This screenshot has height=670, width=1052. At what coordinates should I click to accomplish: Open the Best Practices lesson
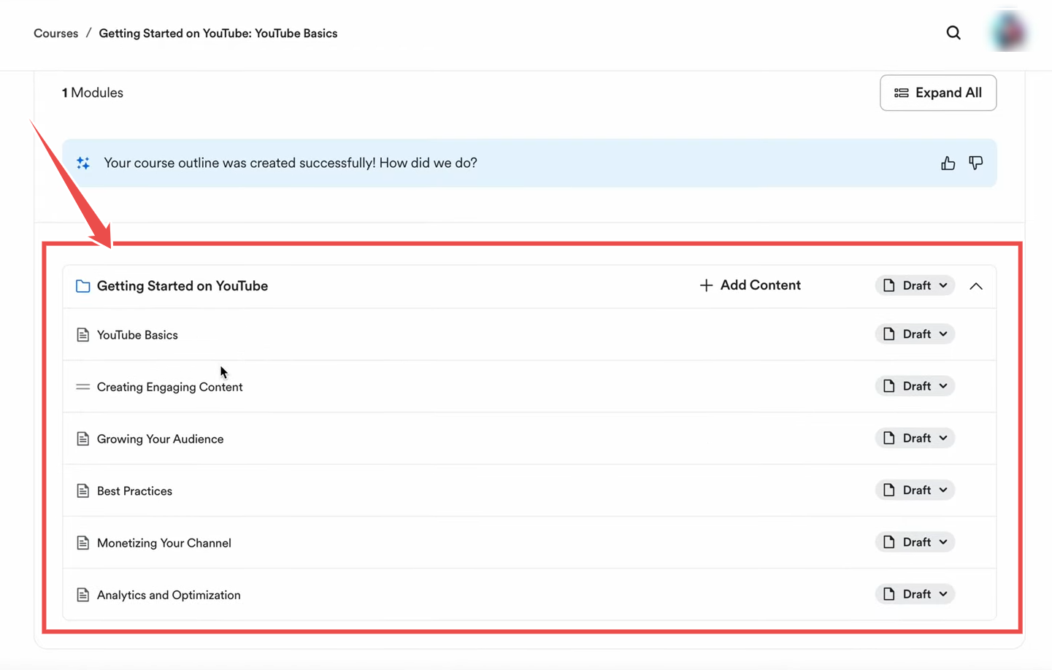pyautogui.click(x=134, y=490)
